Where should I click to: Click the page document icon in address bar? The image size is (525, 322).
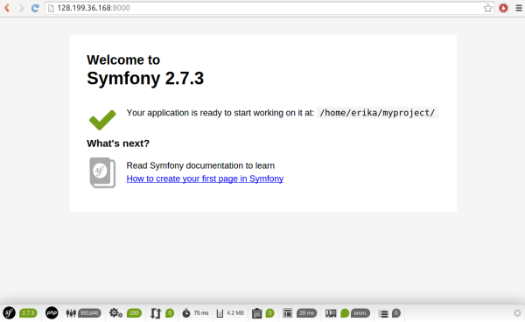52,8
